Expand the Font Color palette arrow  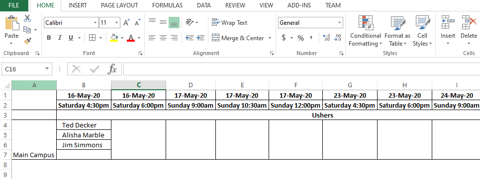[x=139, y=38]
